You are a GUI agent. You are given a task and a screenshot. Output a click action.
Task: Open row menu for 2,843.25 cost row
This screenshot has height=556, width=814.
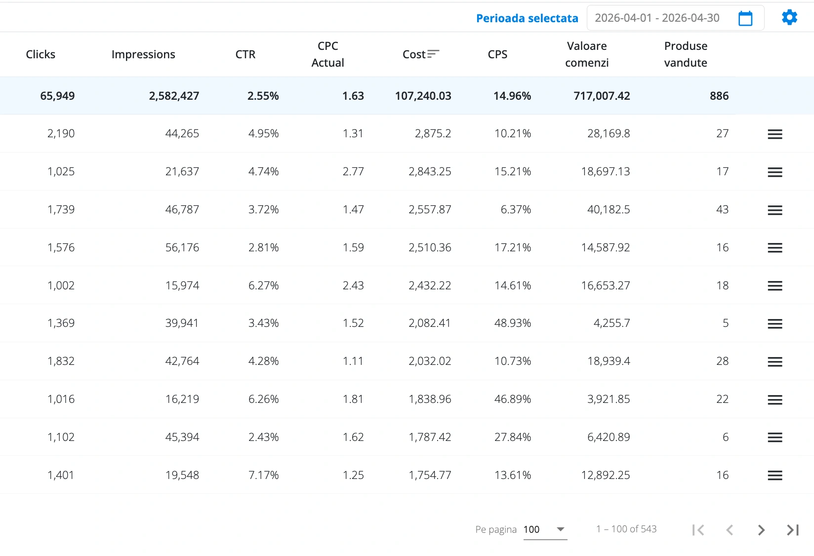pyautogui.click(x=774, y=172)
